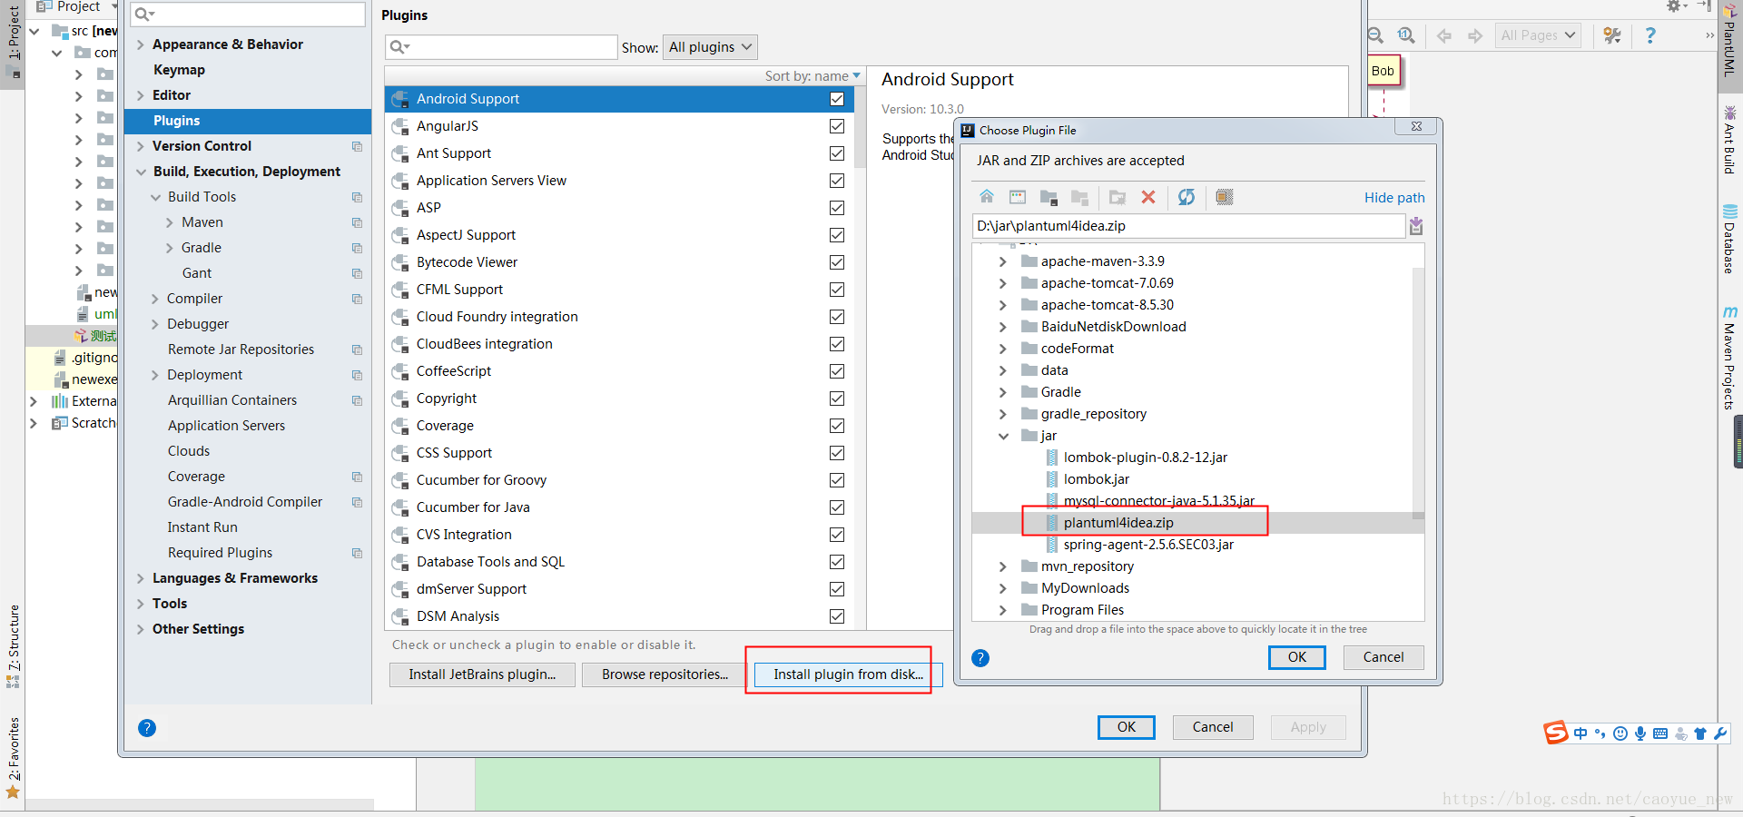Image resolution: width=1743 pixels, height=817 pixels.
Task: Select Plugins settings item
Action: [x=248, y=121]
